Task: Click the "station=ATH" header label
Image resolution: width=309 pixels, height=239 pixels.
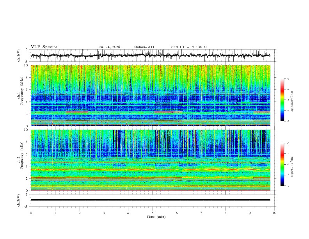Action: click(145, 47)
